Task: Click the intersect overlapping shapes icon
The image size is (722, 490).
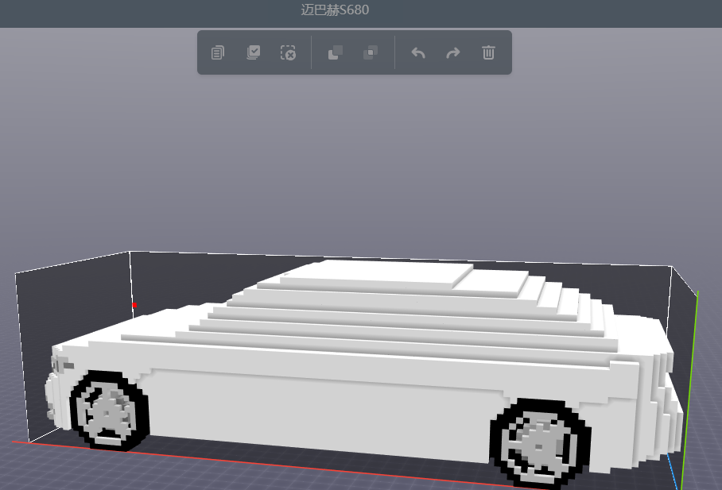Action: (371, 52)
